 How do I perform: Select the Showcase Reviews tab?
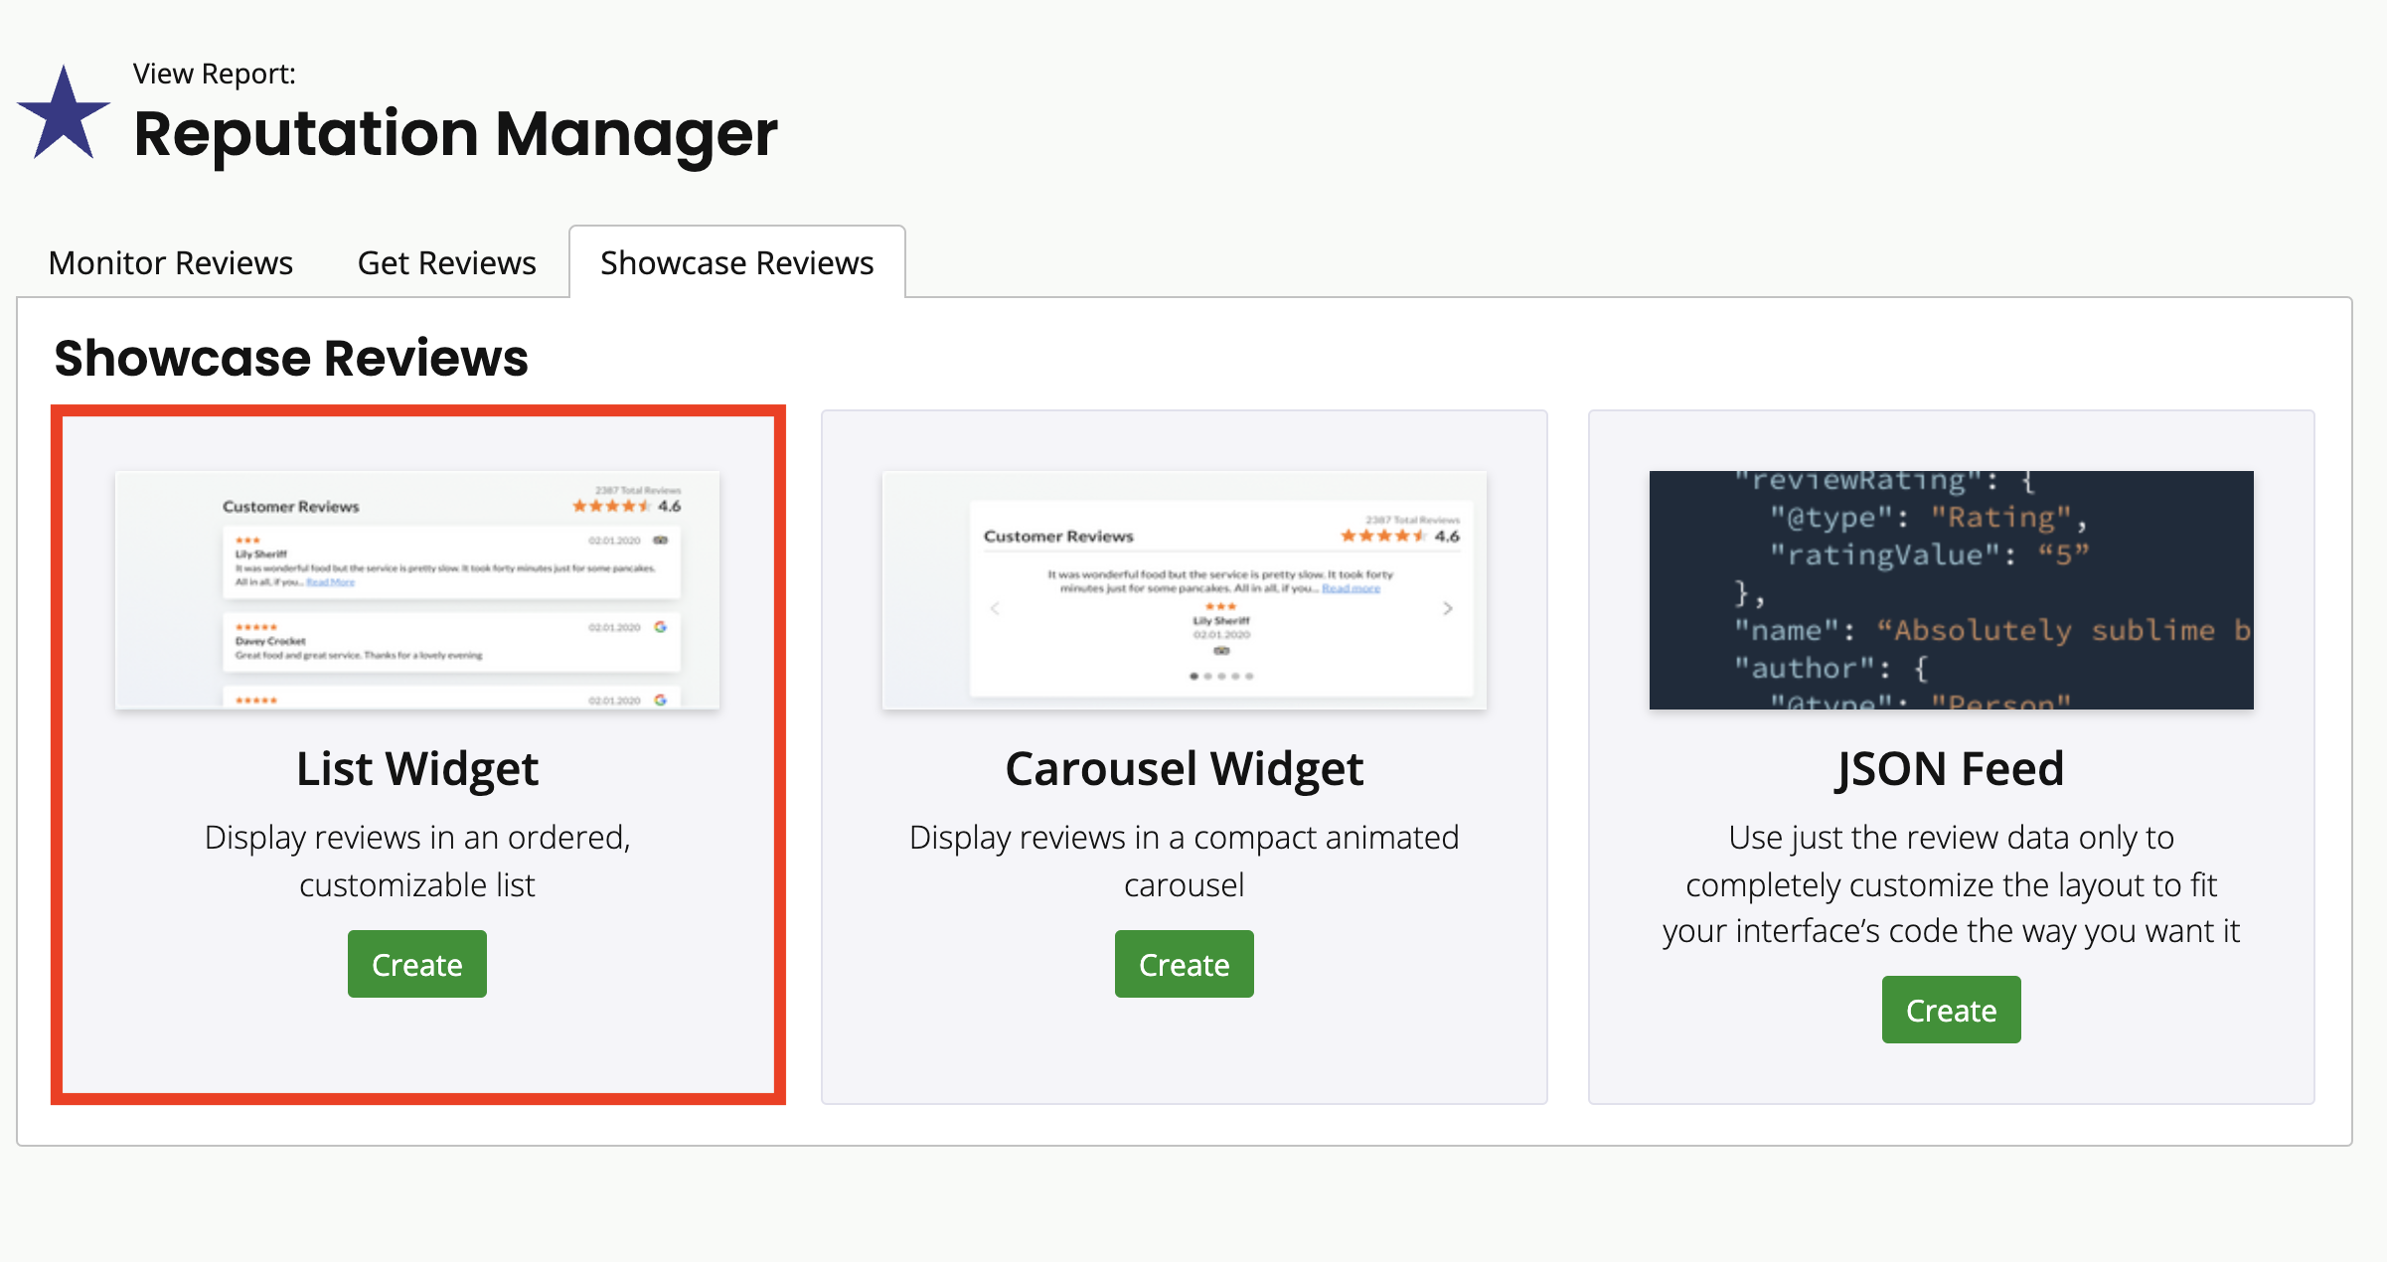tap(737, 262)
